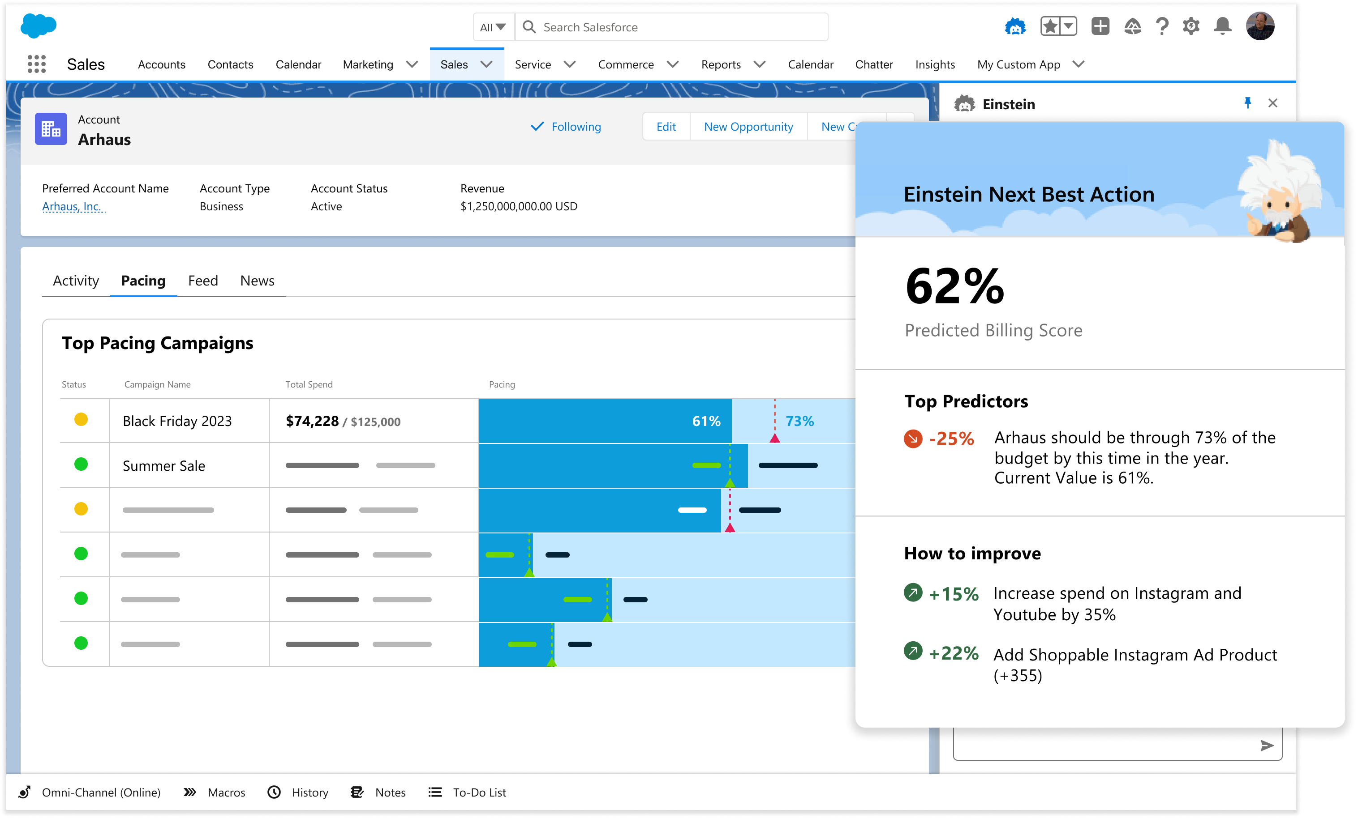Toggle the Following status for Arhaus

click(566, 127)
